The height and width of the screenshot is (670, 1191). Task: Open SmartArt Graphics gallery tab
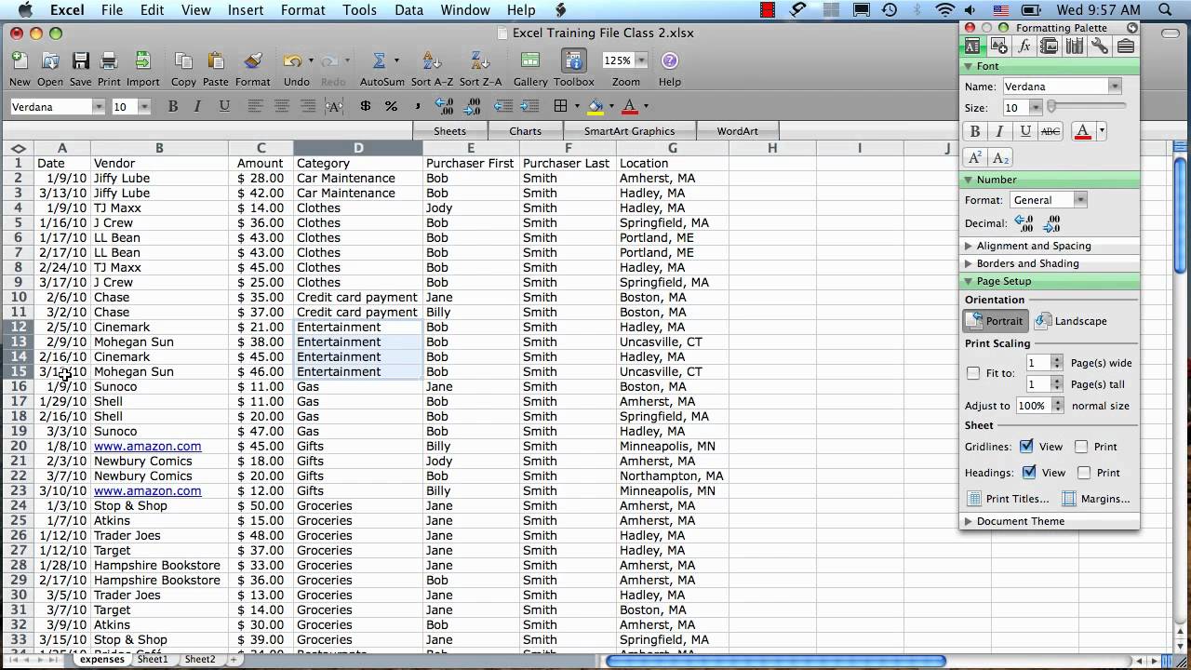[629, 131]
